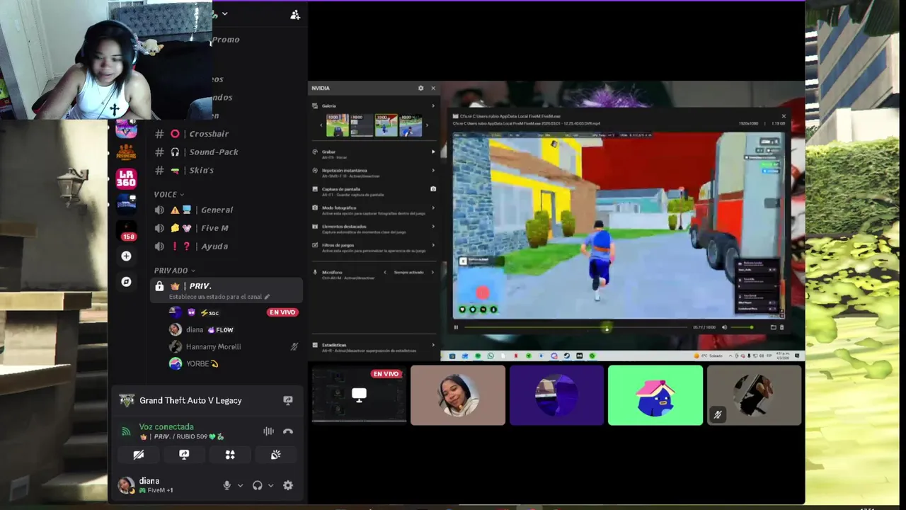Select the third gallery thumbnail
This screenshot has width=906, height=510.
pos(386,125)
